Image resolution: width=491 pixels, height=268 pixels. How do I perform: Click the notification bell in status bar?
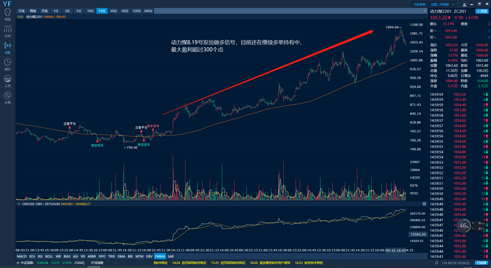437,263
